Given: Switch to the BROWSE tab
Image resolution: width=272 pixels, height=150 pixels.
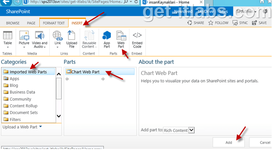Looking at the screenshot, I should coord(13,23).
